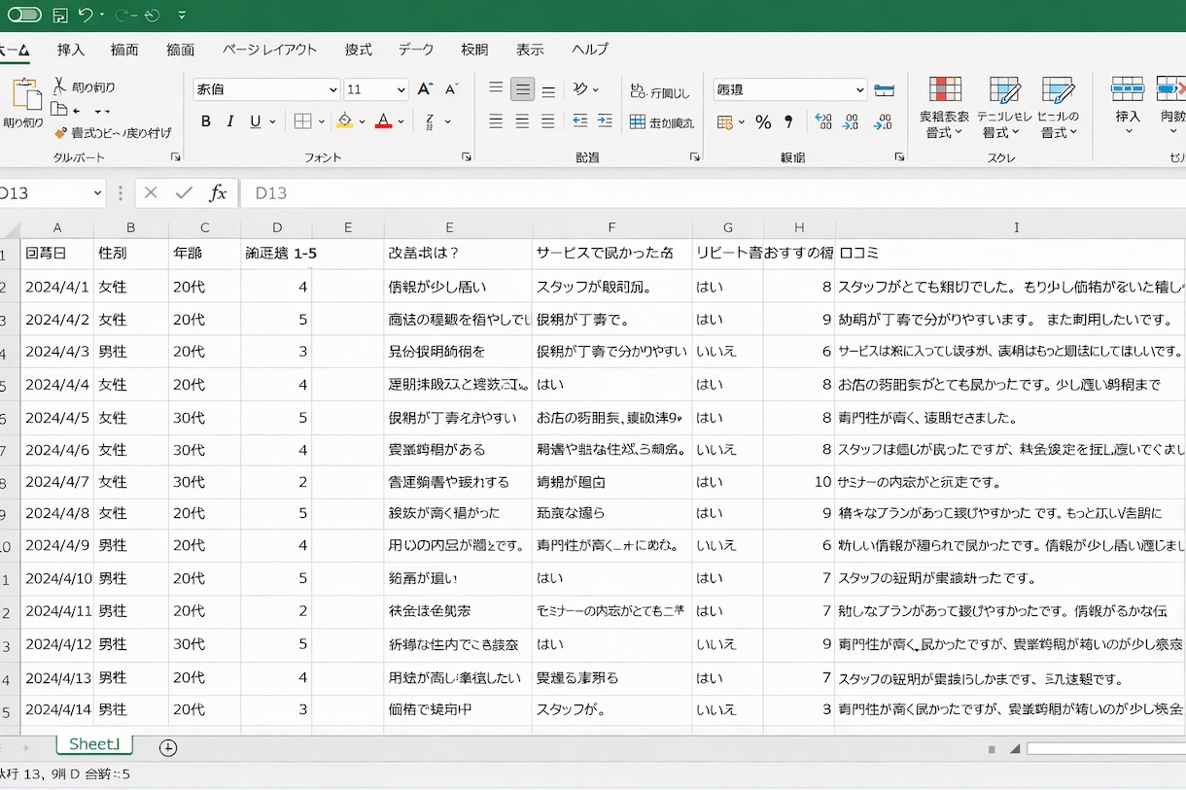Click the Cancel X beside formula bar
This screenshot has width=1186, height=790.
tap(151, 192)
